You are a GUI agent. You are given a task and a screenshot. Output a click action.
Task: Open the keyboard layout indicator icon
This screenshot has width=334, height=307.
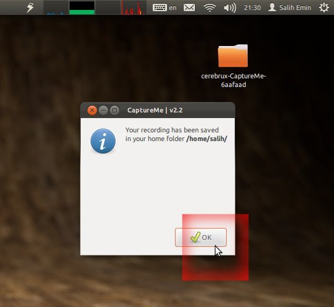pyautogui.click(x=160, y=7)
